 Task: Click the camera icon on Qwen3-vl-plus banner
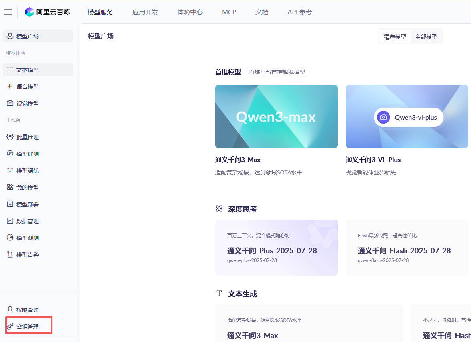pos(383,118)
